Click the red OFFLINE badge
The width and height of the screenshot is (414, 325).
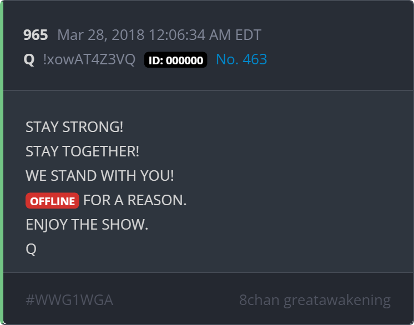pos(52,201)
